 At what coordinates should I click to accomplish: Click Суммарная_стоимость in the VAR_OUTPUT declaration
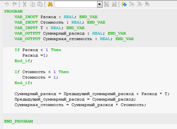(x=68, y=39)
